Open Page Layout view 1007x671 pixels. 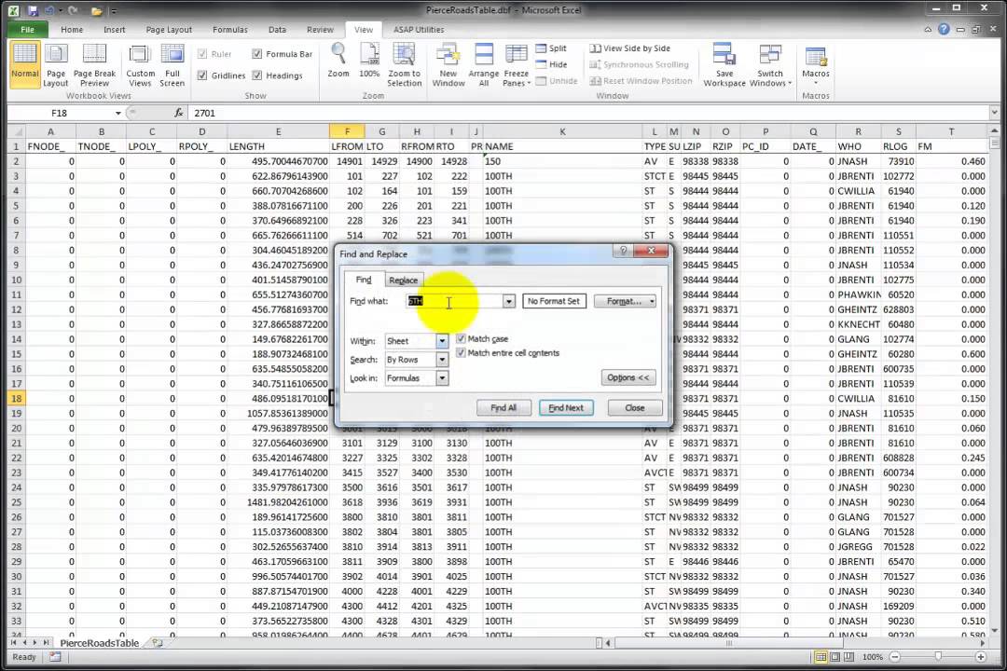pyautogui.click(x=56, y=65)
